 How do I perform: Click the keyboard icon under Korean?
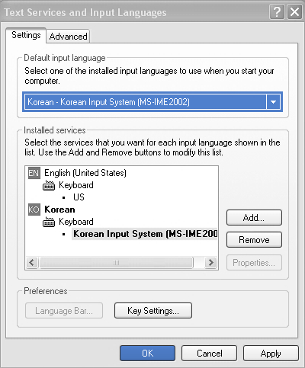(49, 222)
